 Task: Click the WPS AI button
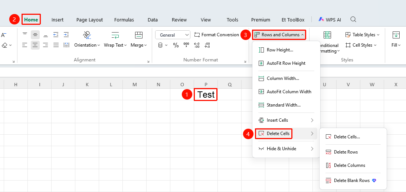tap(330, 20)
